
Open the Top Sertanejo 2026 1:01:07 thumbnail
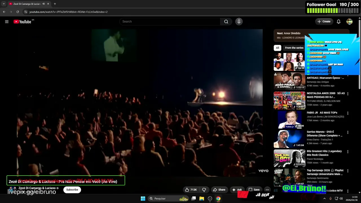[289, 178]
